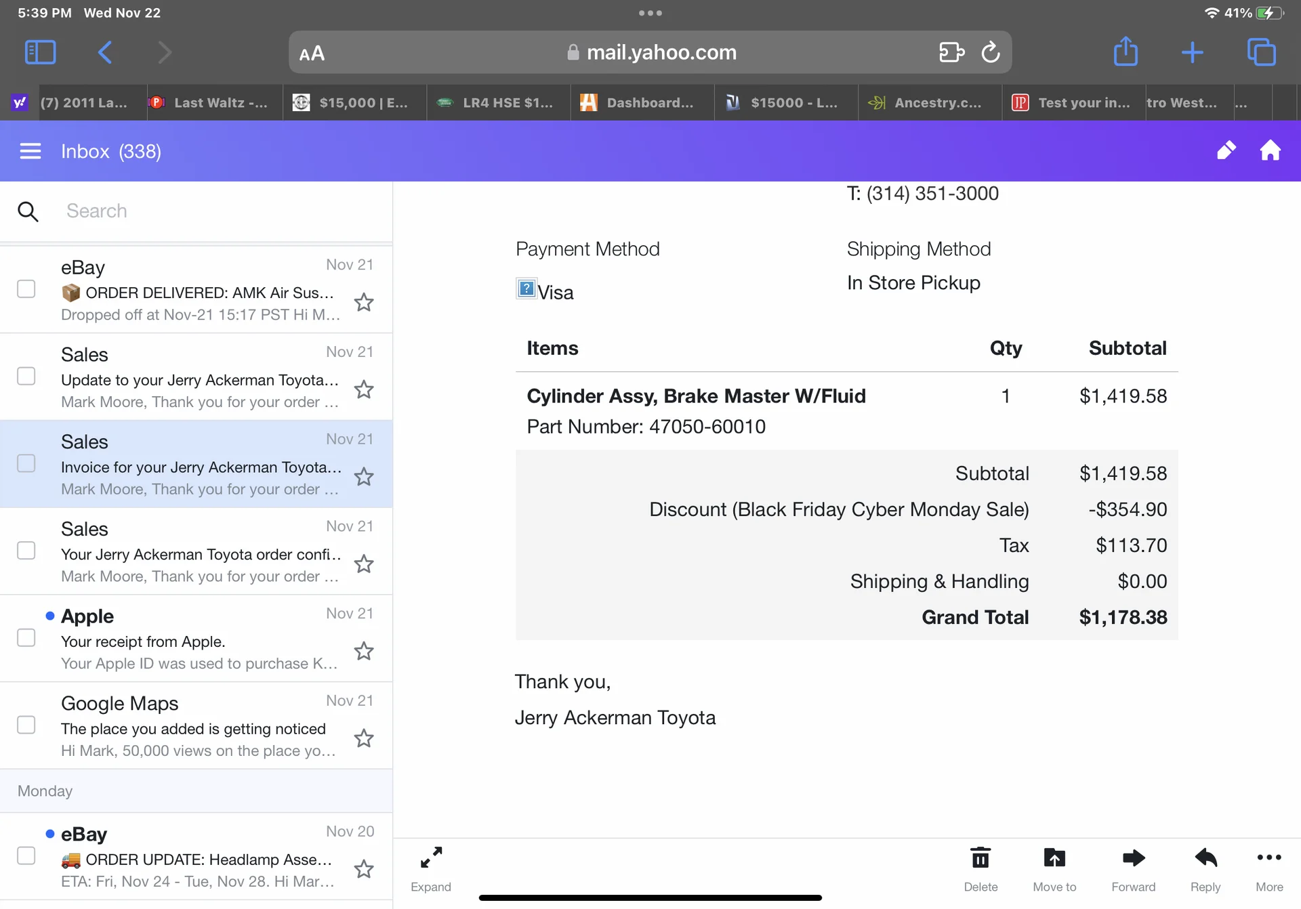Open the Apple 'Your receipt from Apple' email
Viewport: 1301px width, 909px height.
(197, 639)
